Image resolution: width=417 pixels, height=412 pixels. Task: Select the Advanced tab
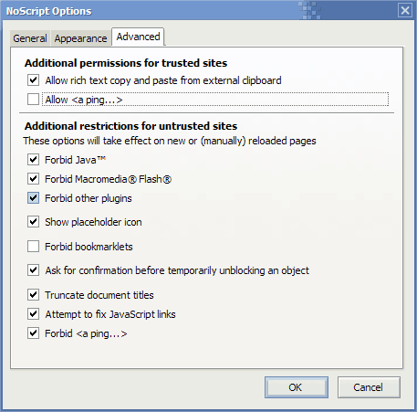point(138,37)
